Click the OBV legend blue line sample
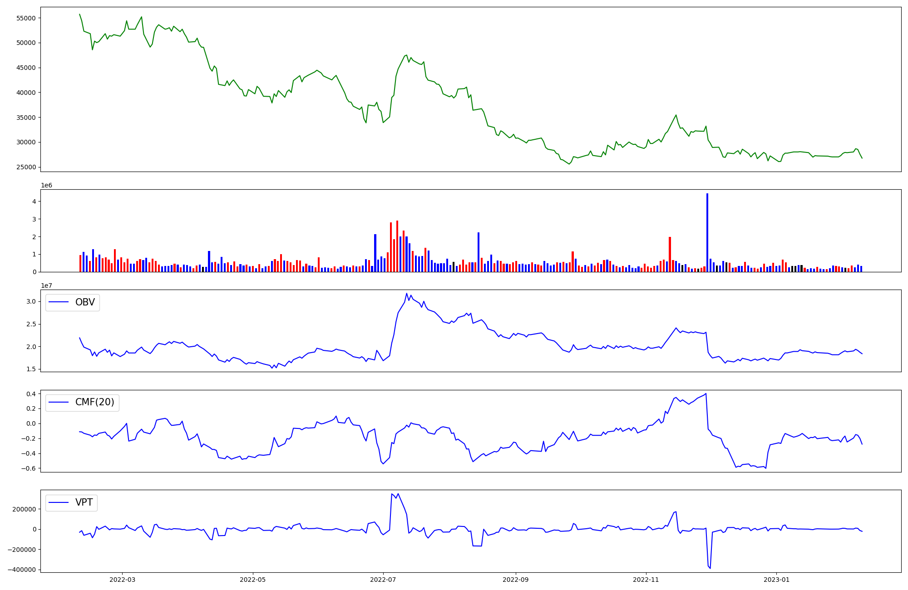 point(59,302)
